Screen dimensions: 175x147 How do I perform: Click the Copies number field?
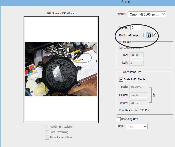pos(136,27)
